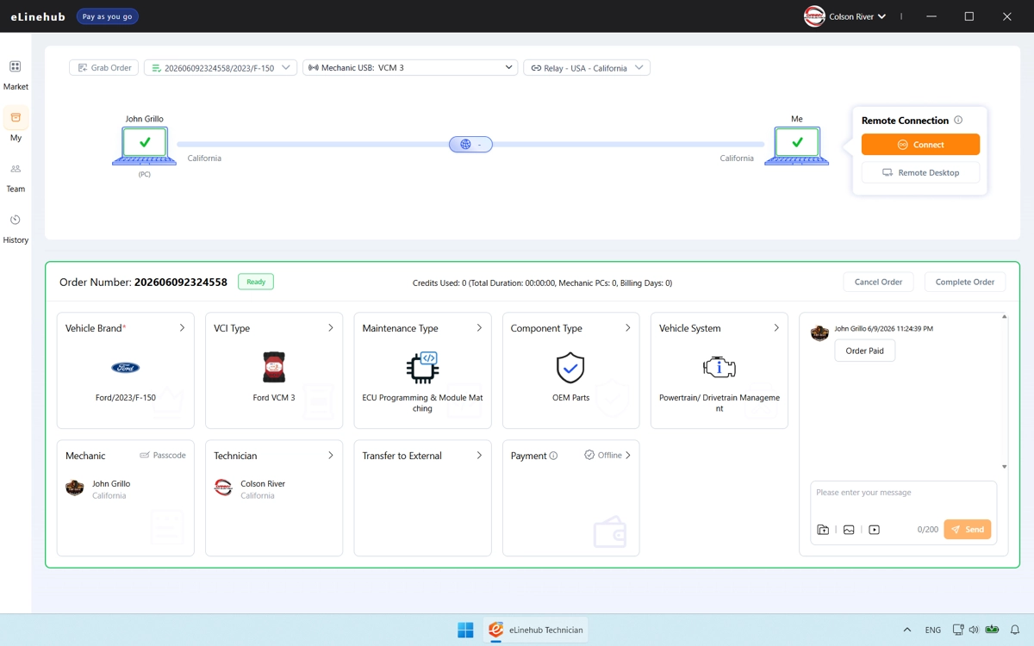The width and height of the screenshot is (1034, 646).
Task: Click the attach file icon in chat
Action: tap(823, 530)
